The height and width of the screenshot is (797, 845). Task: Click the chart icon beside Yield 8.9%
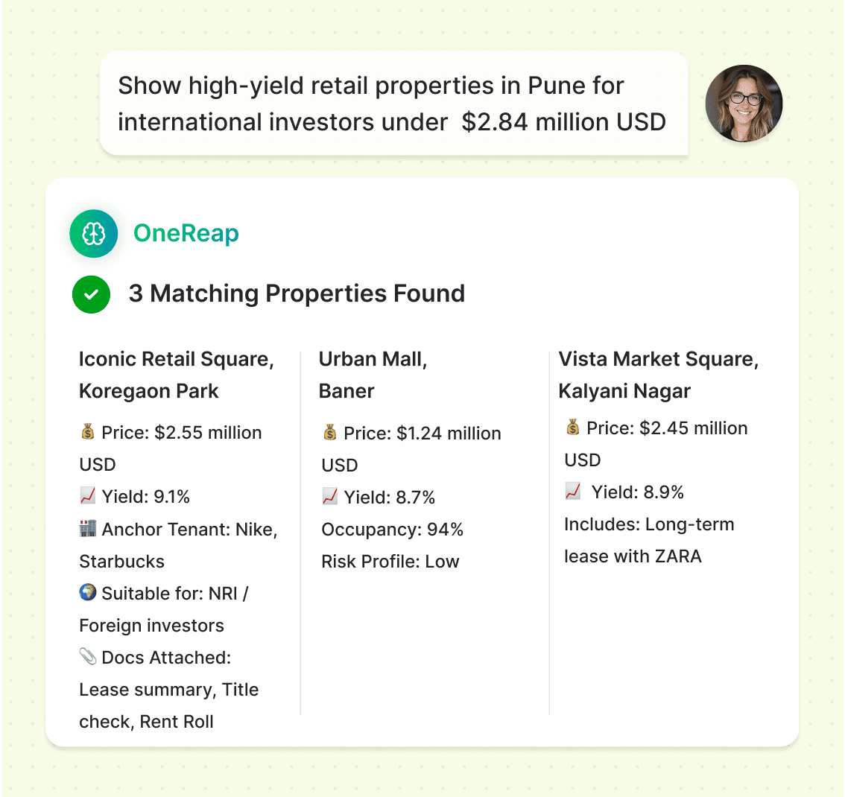573,492
